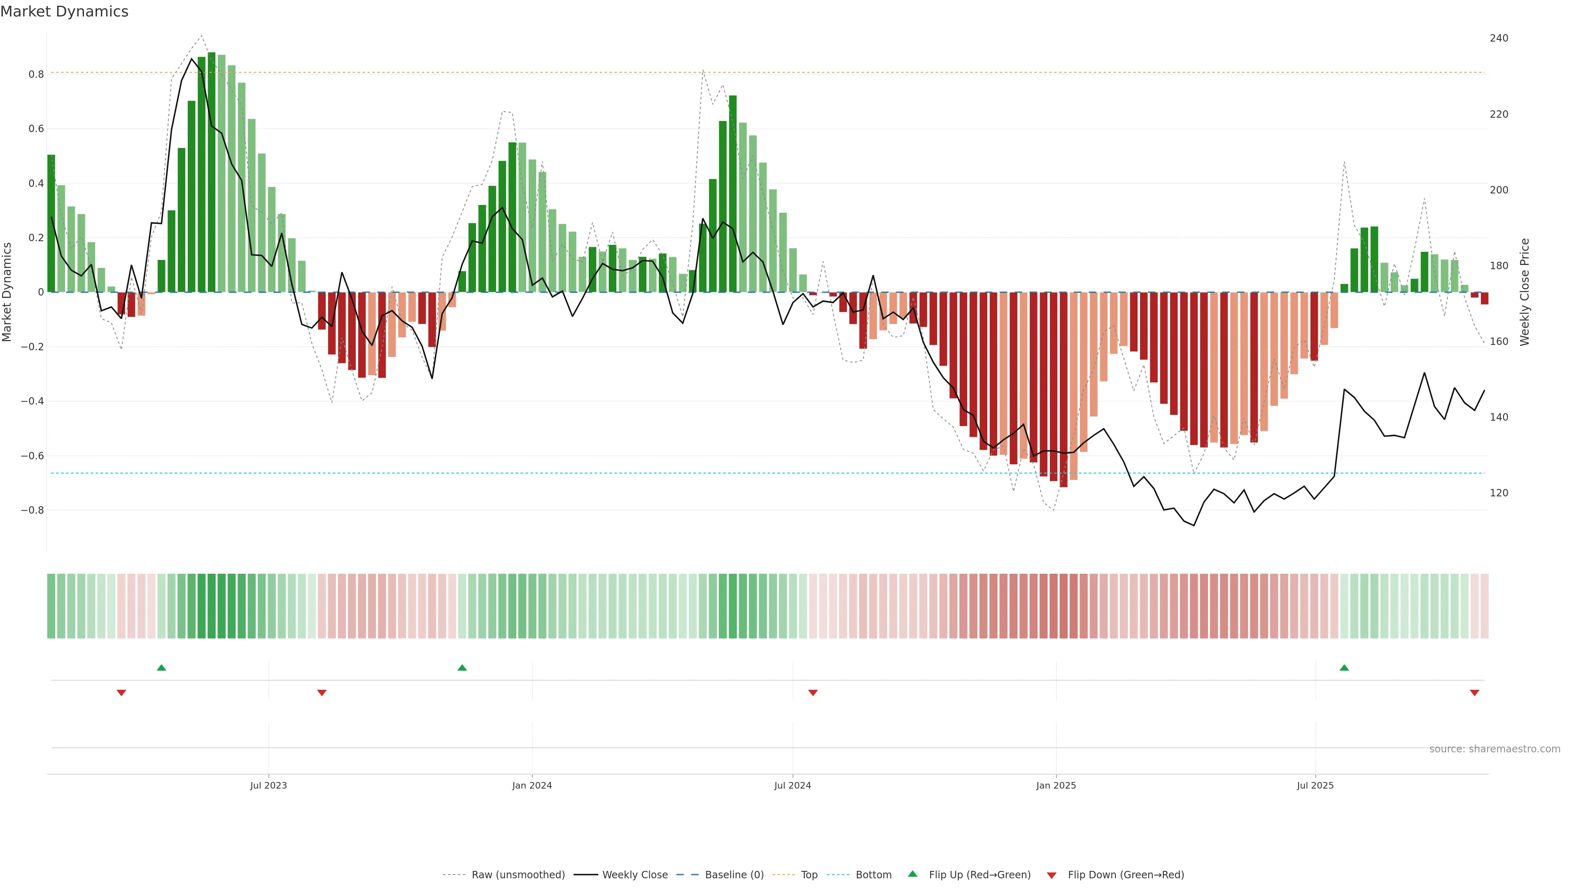The width and height of the screenshot is (1581, 889).
Task: Click the rightmost red Flip Down triangle marker
Action: click(1474, 693)
